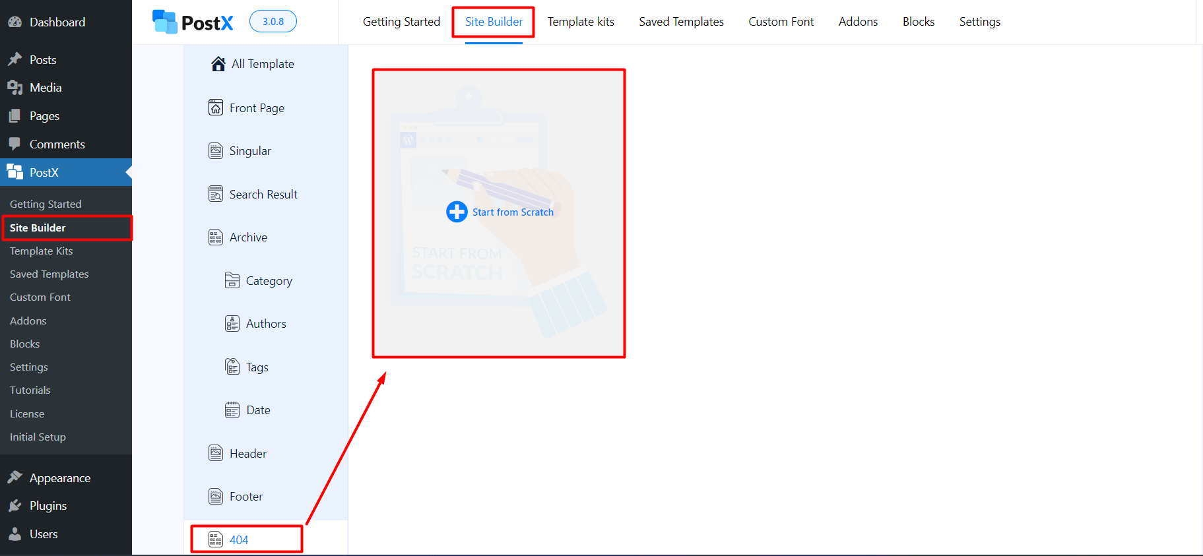The image size is (1203, 556).
Task: Select the Search Result icon
Action: [x=216, y=194]
